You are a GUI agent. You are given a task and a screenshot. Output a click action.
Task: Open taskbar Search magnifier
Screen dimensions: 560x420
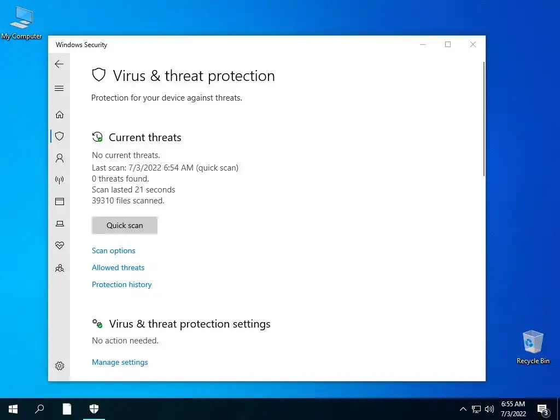click(x=39, y=409)
